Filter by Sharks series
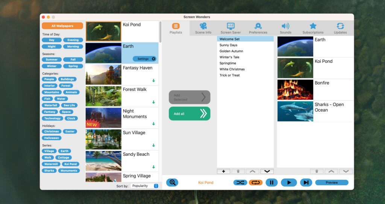Image resolution: width=385 pixels, height=204 pixels. click(49, 171)
